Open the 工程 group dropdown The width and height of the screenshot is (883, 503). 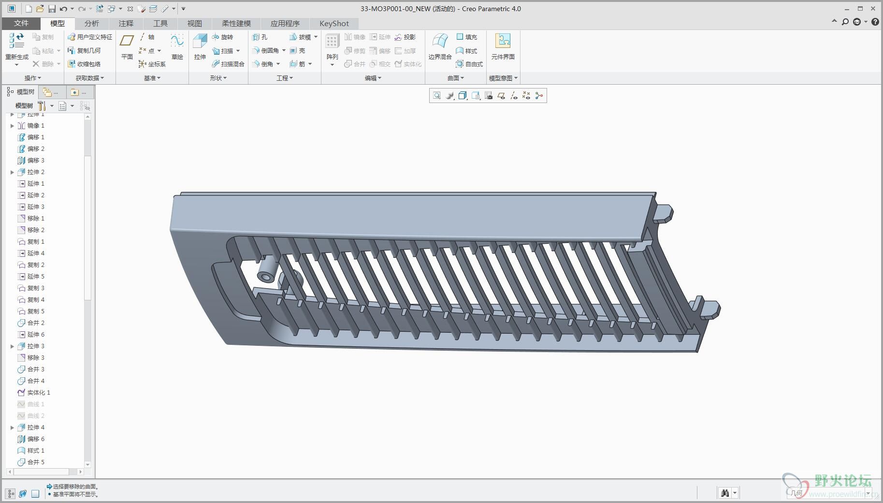click(285, 78)
